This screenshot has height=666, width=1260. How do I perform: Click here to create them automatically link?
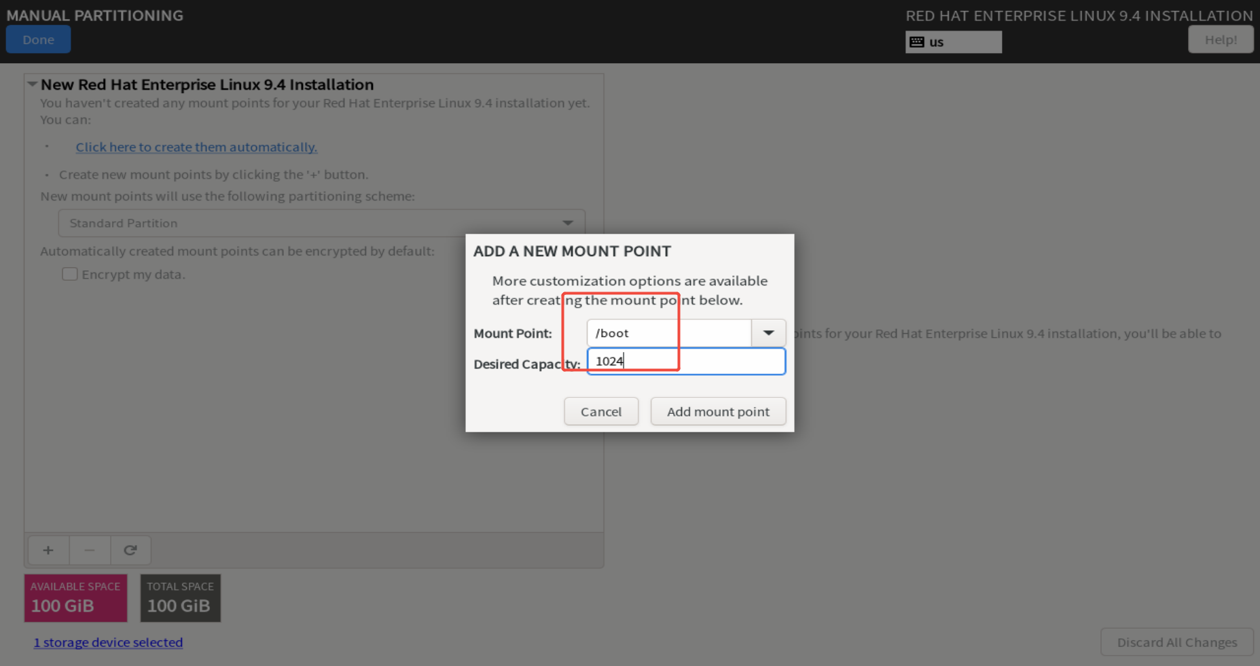(196, 147)
